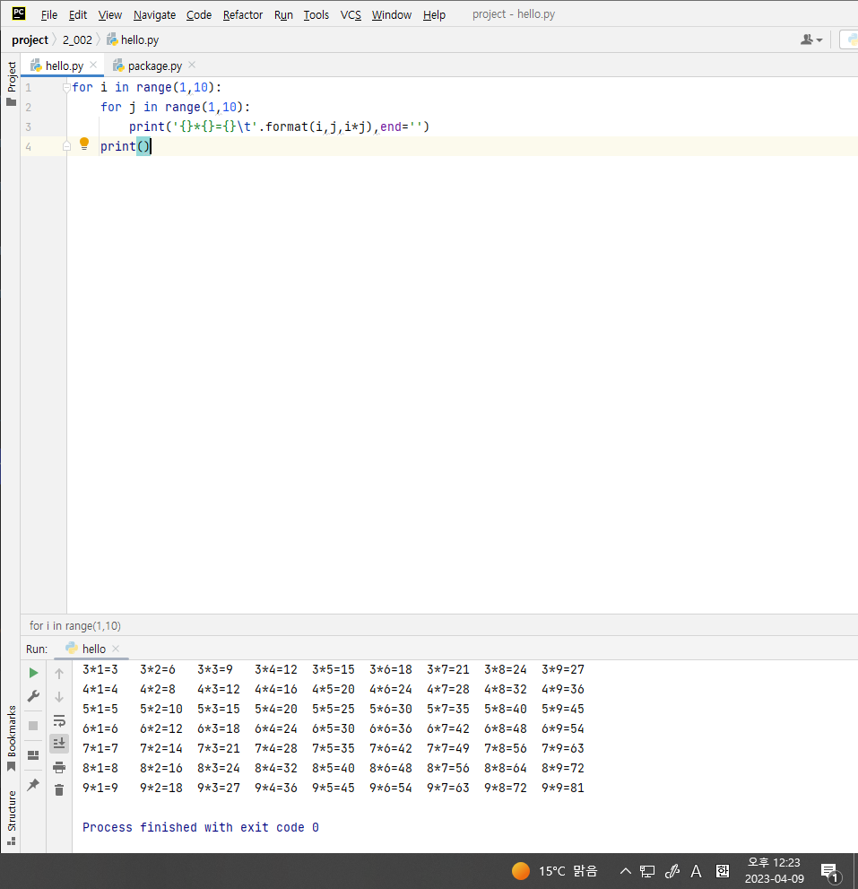Image resolution: width=858 pixels, height=889 pixels.
Task: Click the Print console output icon
Action: point(59,768)
